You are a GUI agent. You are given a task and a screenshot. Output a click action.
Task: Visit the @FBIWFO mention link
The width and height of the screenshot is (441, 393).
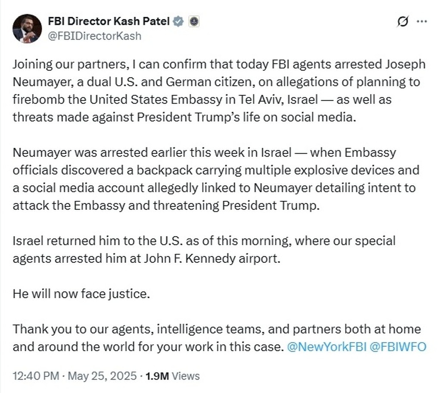398,347
